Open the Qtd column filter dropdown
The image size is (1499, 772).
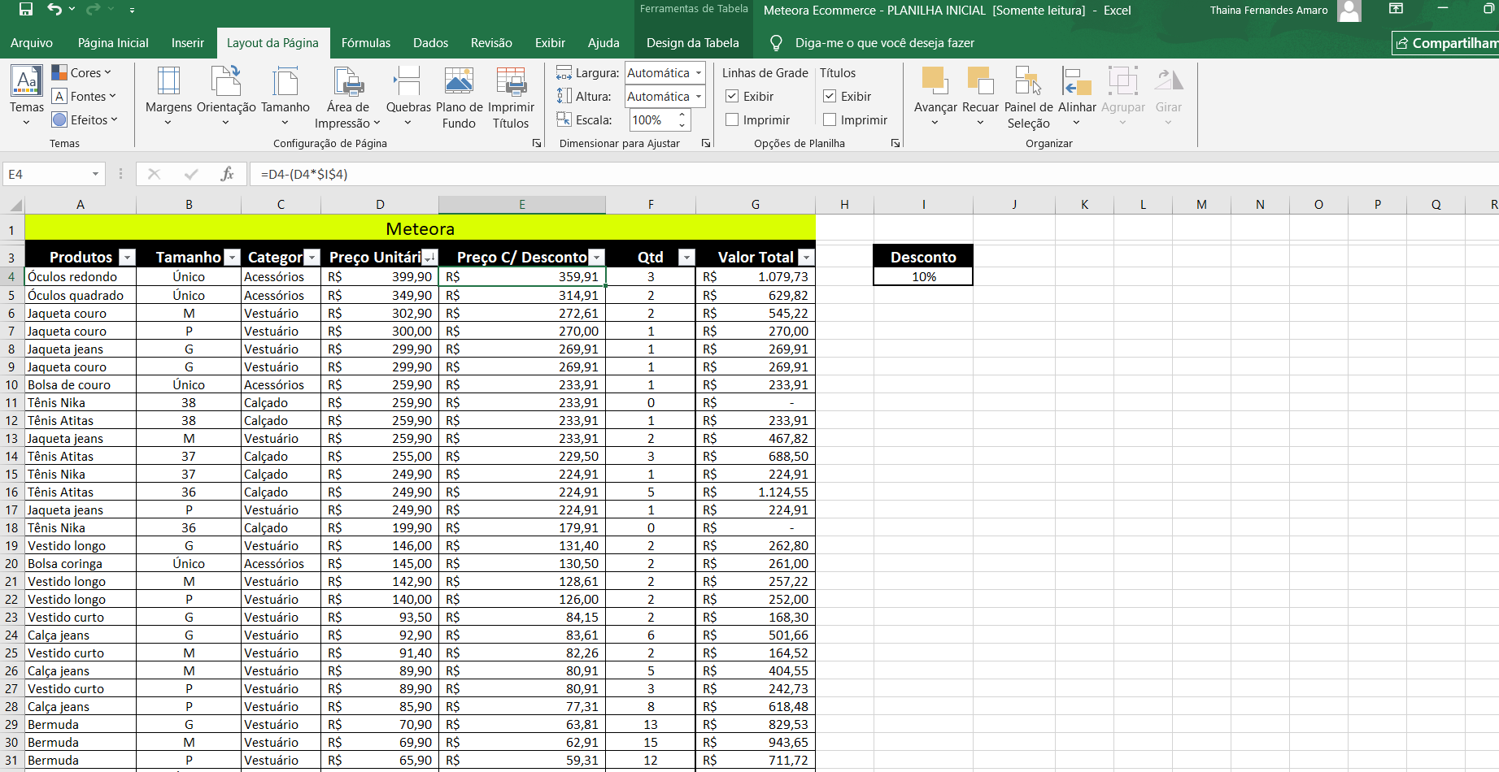(686, 258)
